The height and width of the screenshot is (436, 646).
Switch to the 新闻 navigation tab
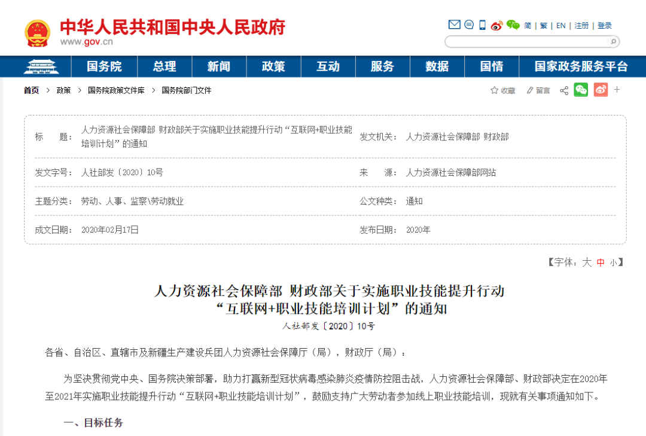click(x=219, y=66)
